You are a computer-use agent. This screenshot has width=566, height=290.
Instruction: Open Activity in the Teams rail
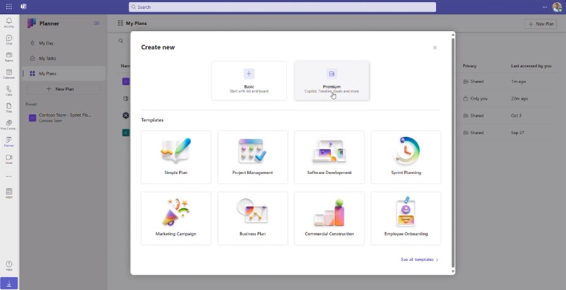coord(9,23)
